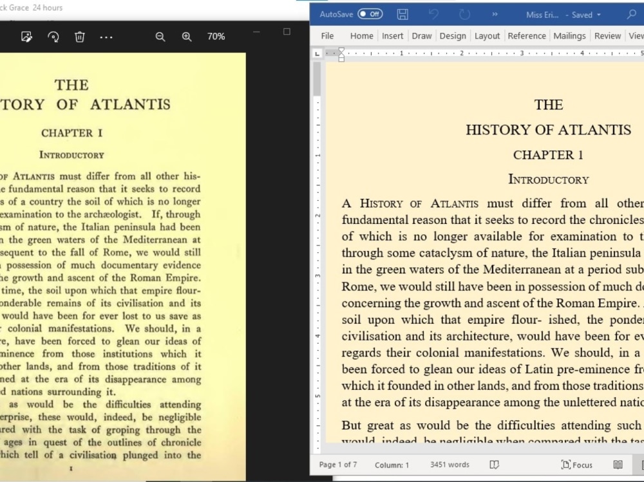
Task: Expand Quick Access toolbar overflow chevrons
Action: [495, 14]
